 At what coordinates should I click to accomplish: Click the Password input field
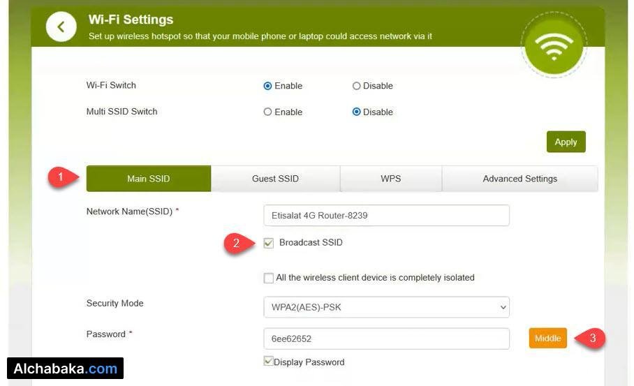point(386,339)
